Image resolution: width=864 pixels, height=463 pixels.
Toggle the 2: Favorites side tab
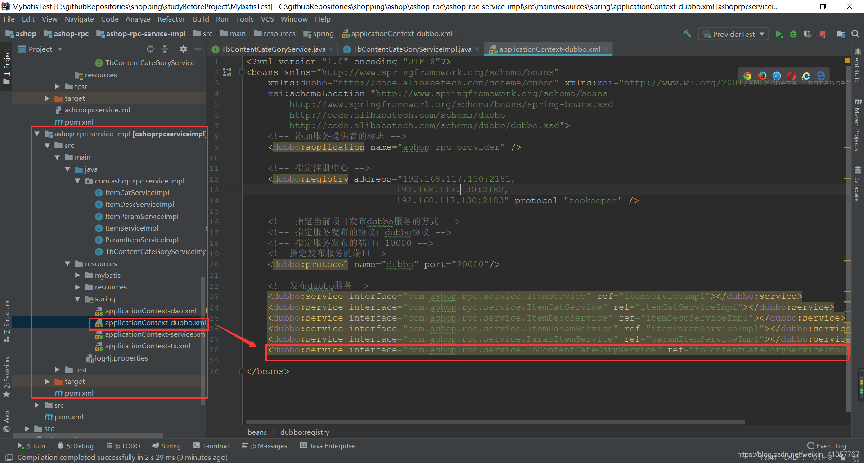(x=6, y=377)
